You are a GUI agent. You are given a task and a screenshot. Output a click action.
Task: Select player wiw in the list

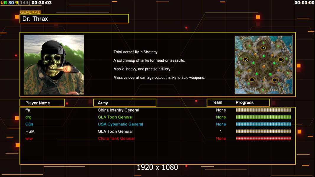coord(29,139)
